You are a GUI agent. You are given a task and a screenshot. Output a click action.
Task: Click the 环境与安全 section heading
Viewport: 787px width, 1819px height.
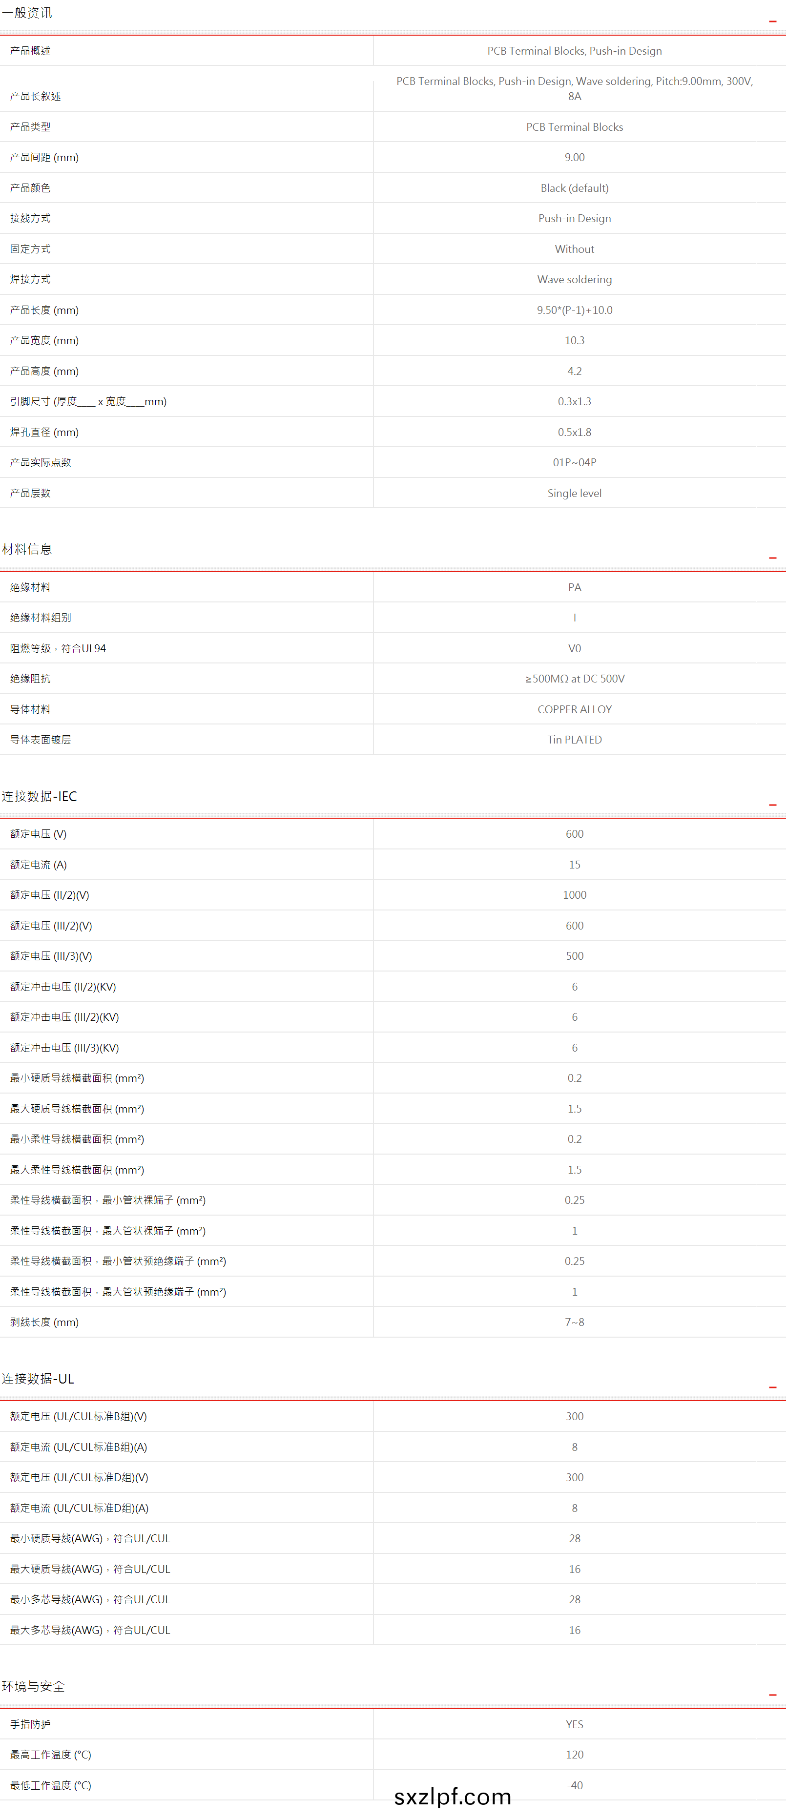point(33,1686)
